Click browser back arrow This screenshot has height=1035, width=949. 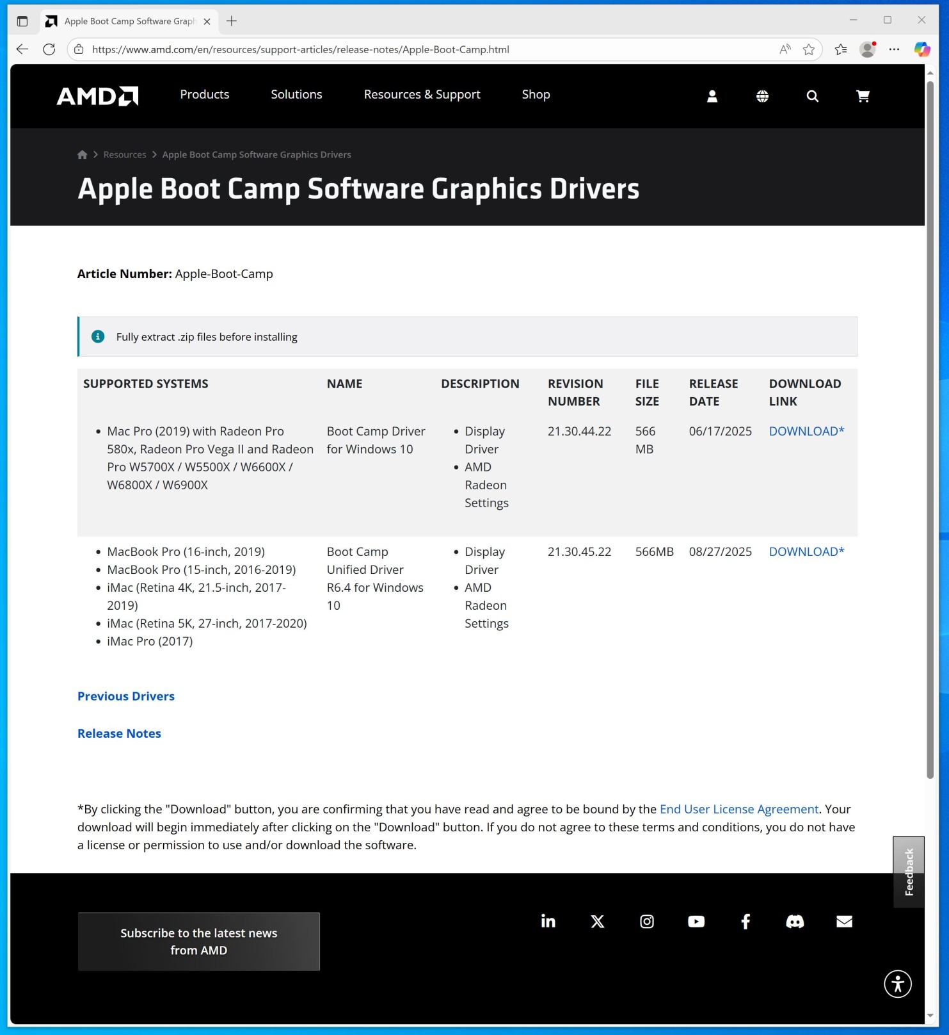[22, 49]
